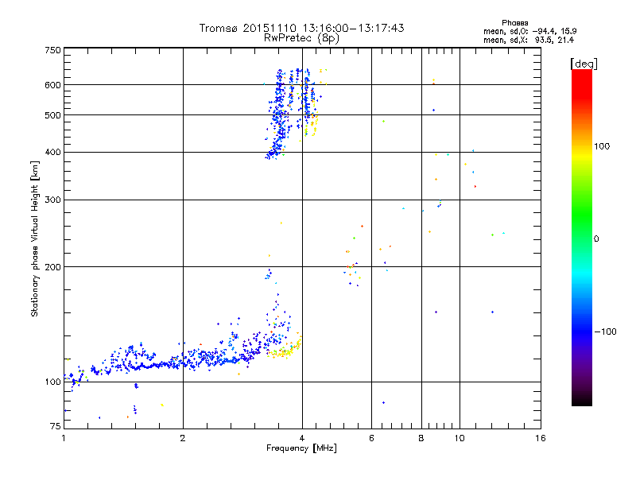Click the x-axis tick label "2"
636x477 pixels.
pos(183,438)
